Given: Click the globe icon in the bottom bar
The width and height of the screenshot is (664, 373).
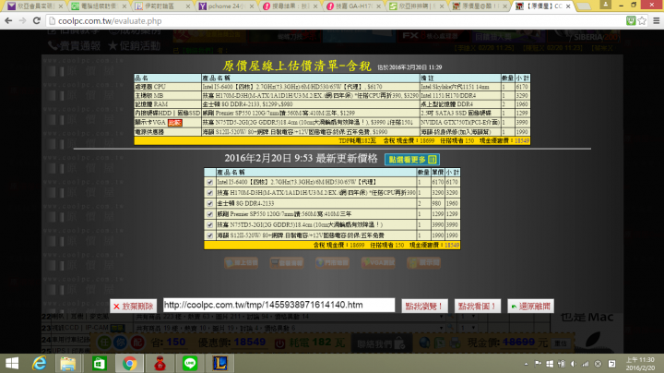Looking at the screenshot, I should coord(424,343).
